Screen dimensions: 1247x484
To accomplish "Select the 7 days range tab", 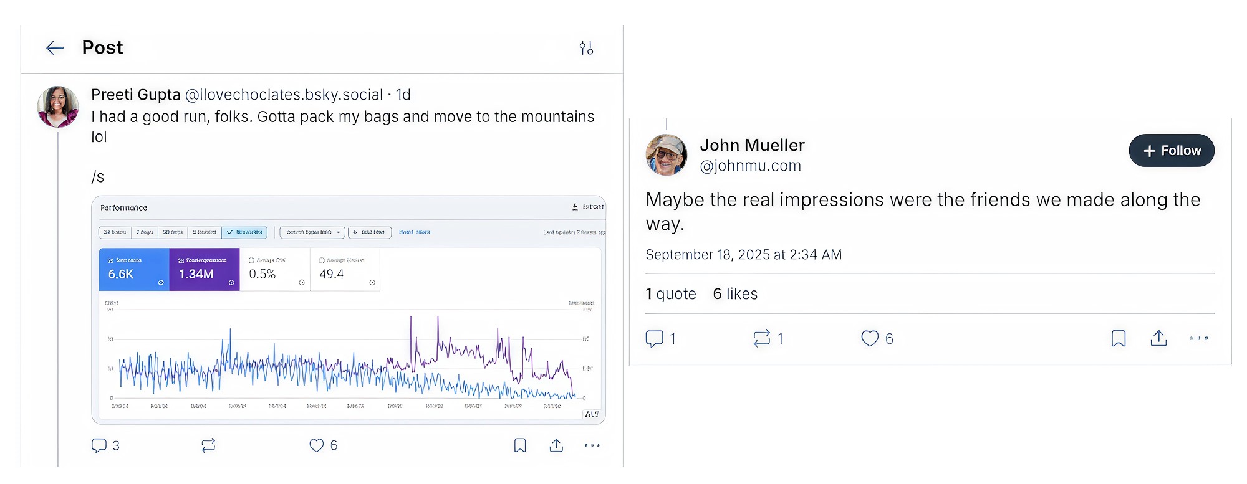I will pos(145,232).
